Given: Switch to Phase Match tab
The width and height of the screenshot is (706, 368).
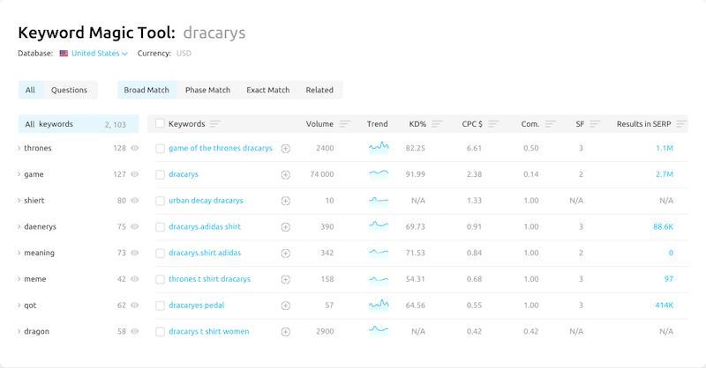Looking at the screenshot, I should 207,90.
